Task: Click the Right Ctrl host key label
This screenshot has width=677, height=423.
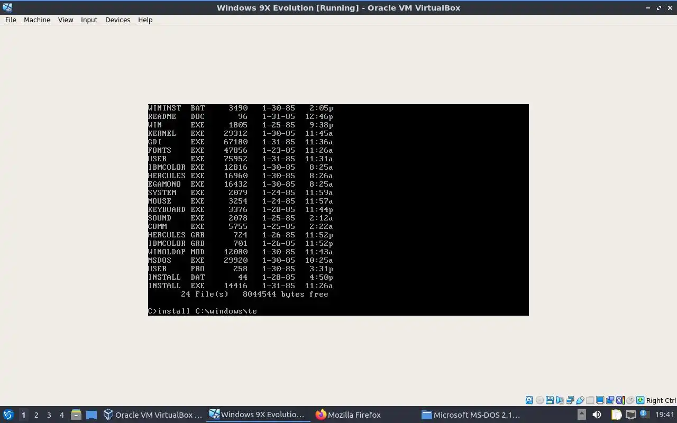Action: point(661,400)
